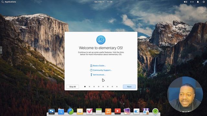Open Multitasking View in the dock
The width and height of the screenshot is (207, 116).
point(51,111)
